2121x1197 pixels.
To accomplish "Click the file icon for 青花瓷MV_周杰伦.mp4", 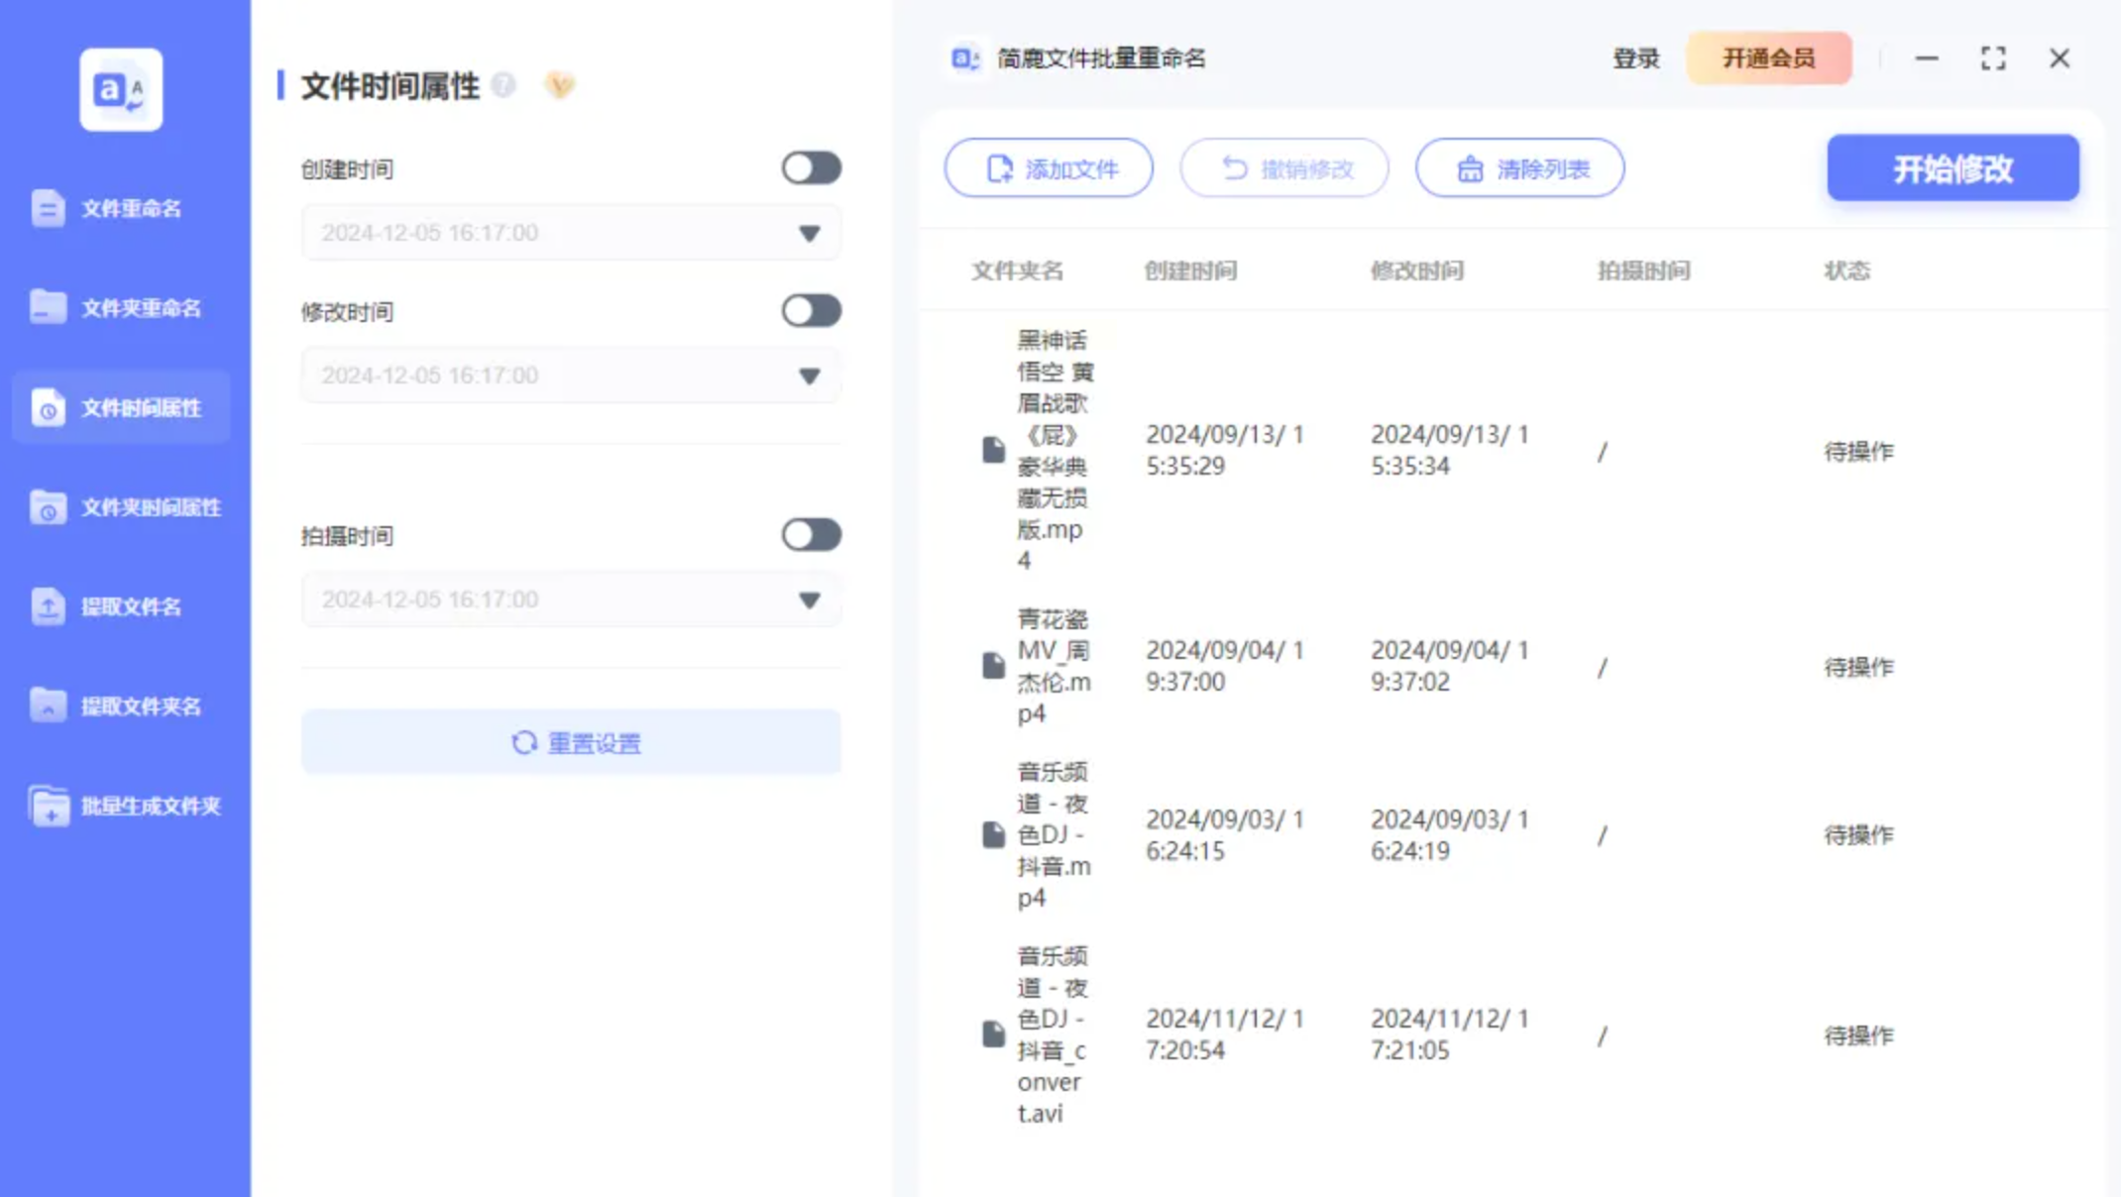I will click(x=993, y=665).
